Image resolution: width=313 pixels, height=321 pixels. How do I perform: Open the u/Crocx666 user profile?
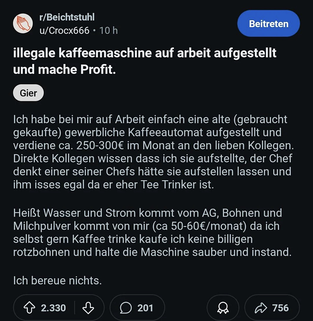[x=65, y=31]
